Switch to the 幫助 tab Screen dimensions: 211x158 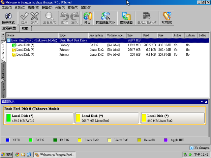click(25, 29)
